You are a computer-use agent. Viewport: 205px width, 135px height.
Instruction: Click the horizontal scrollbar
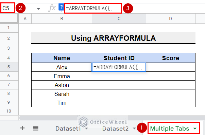[112, 118]
